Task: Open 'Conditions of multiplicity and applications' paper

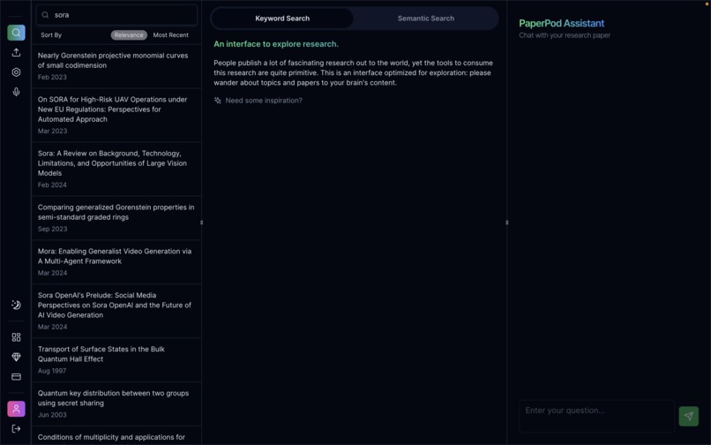Action: (116, 436)
